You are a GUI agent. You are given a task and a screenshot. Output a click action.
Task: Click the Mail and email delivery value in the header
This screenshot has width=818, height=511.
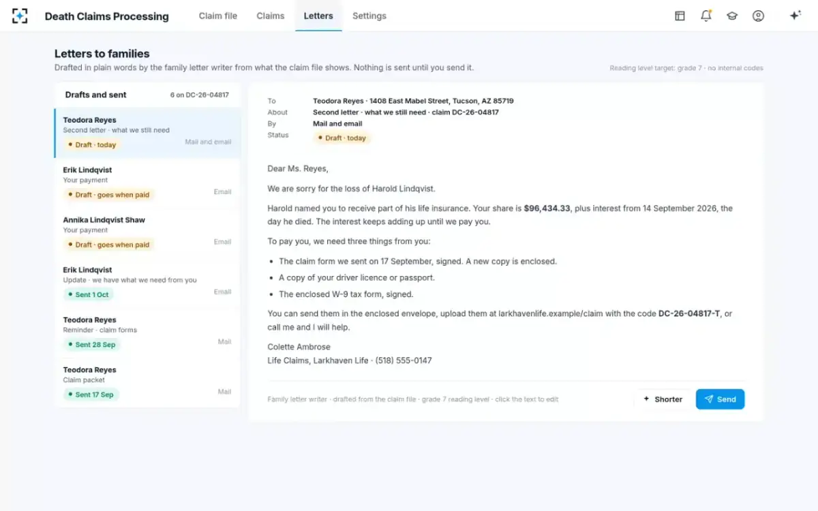coord(337,124)
